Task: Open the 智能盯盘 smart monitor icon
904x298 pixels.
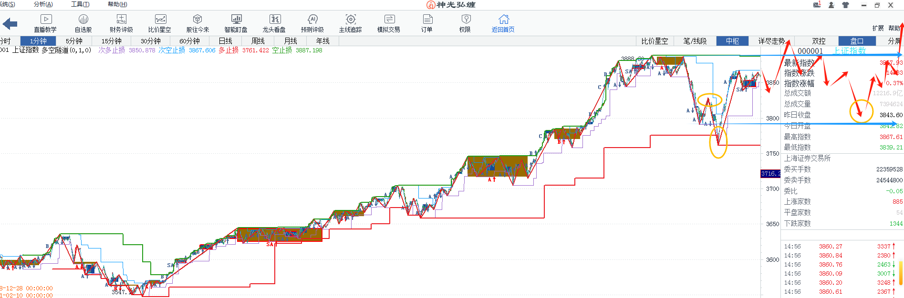Action: pos(236,23)
